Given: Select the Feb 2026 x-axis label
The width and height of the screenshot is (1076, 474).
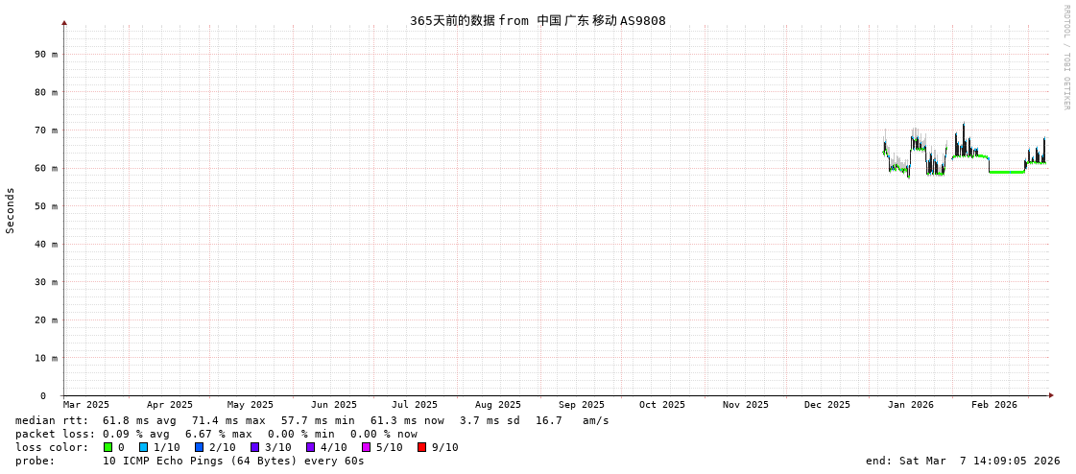Looking at the screenshot, I should click(x=993, y=405).
